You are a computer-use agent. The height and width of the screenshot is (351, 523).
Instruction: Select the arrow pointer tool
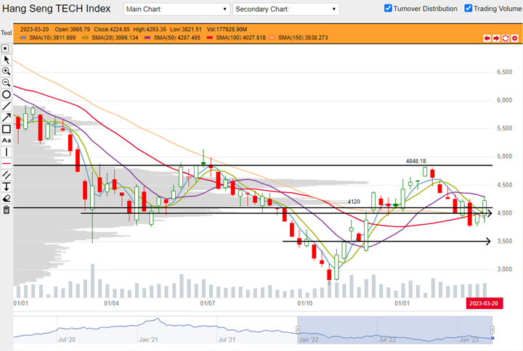(7, 59)
